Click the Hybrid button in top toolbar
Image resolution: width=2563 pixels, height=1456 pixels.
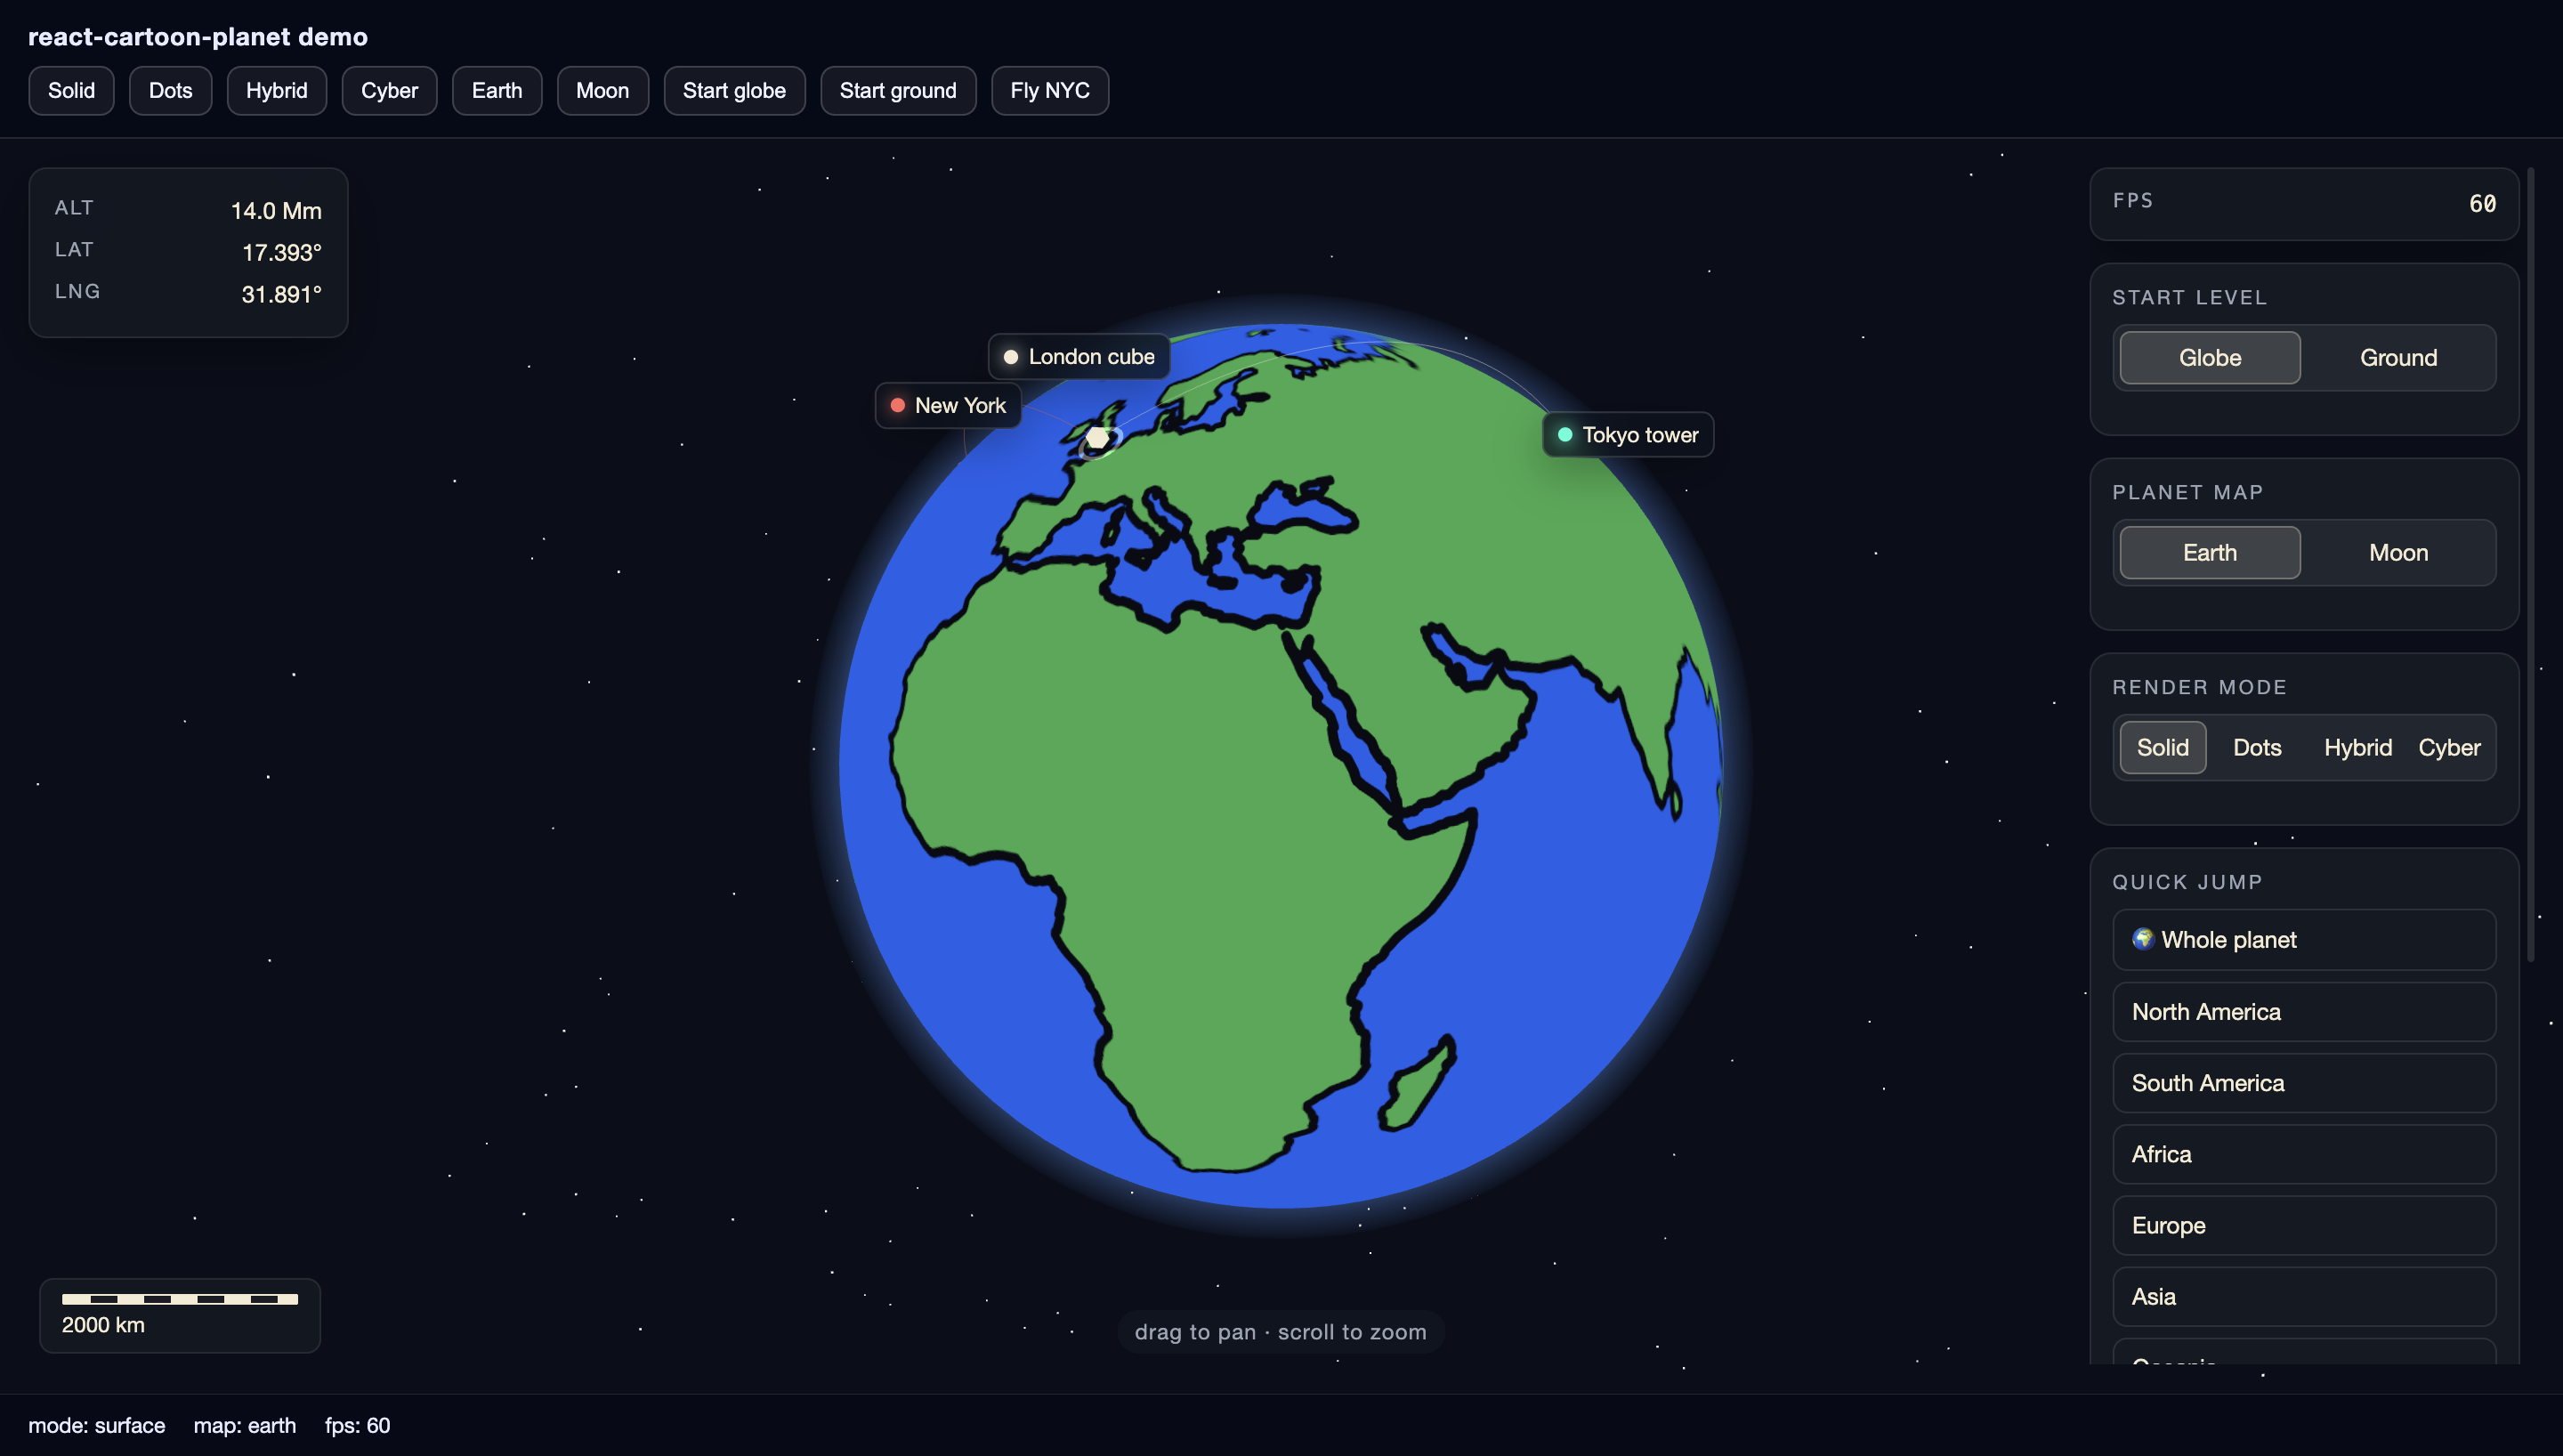277,91
